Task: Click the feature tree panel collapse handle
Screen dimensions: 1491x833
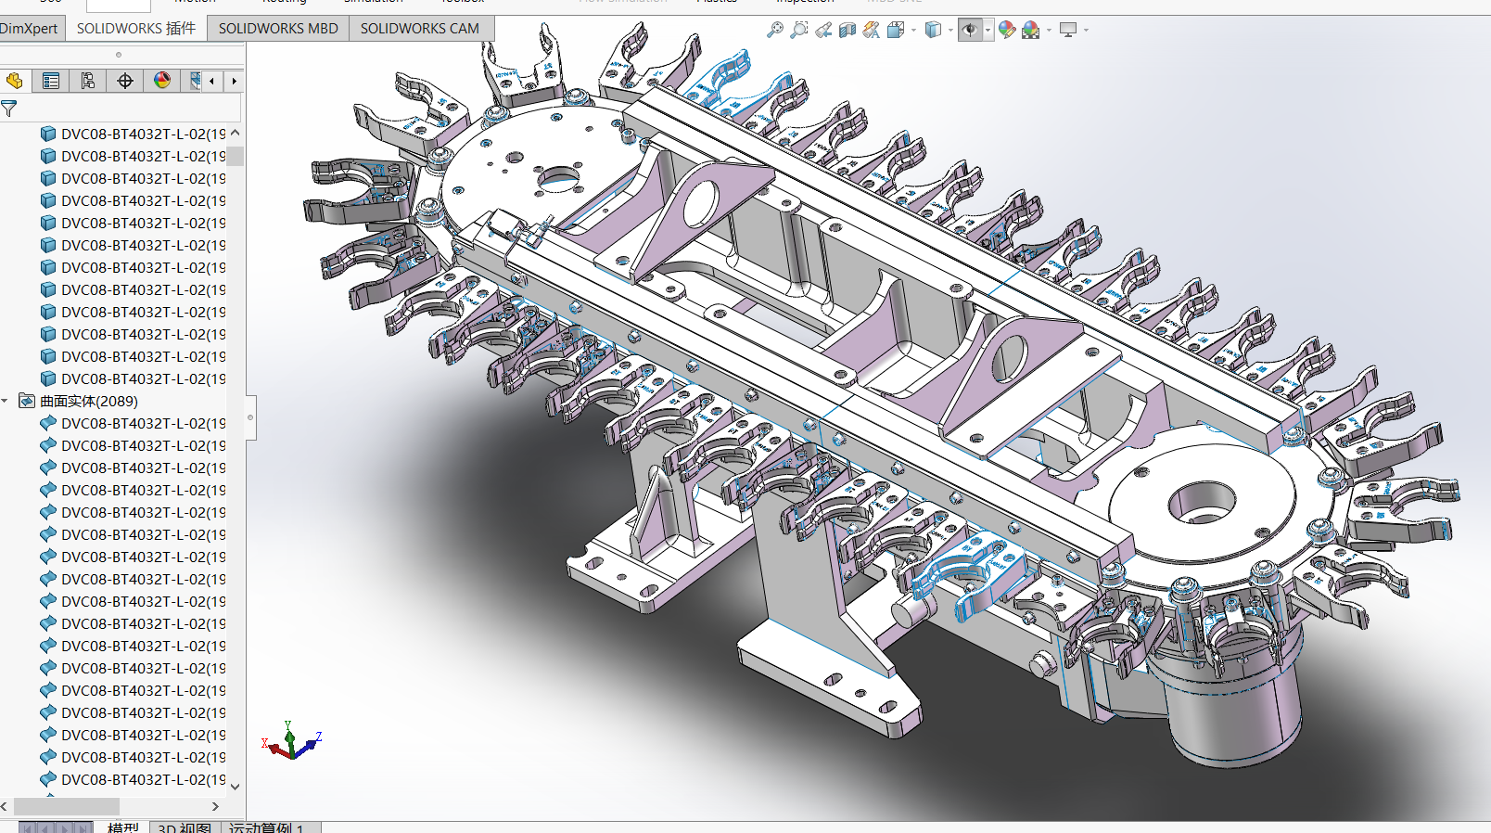Action: (x=249, y=417)
